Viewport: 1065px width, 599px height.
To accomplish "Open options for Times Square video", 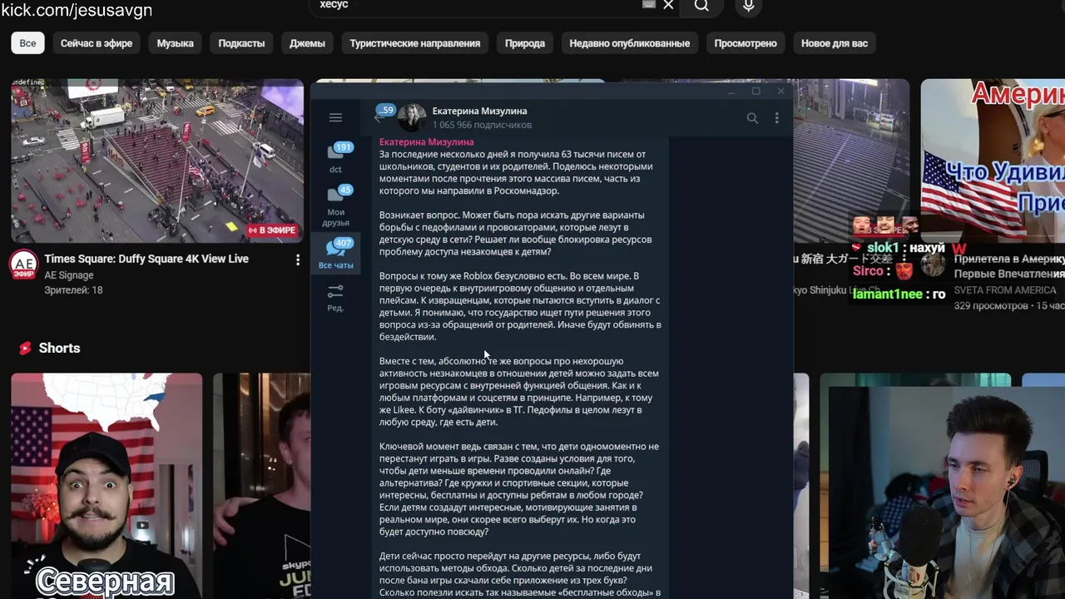I will [298, 260].
